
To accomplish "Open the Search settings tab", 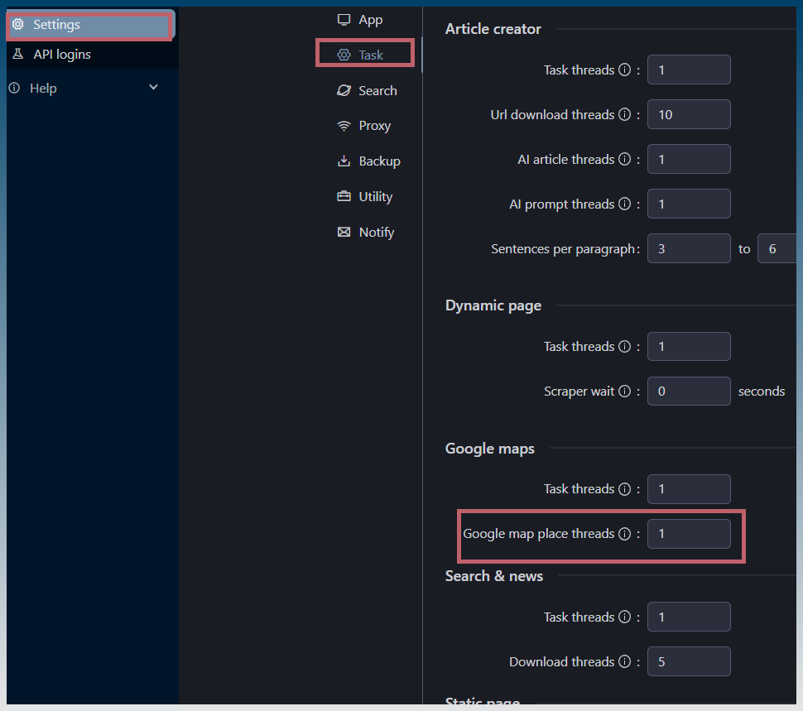I will coord(367,90).
